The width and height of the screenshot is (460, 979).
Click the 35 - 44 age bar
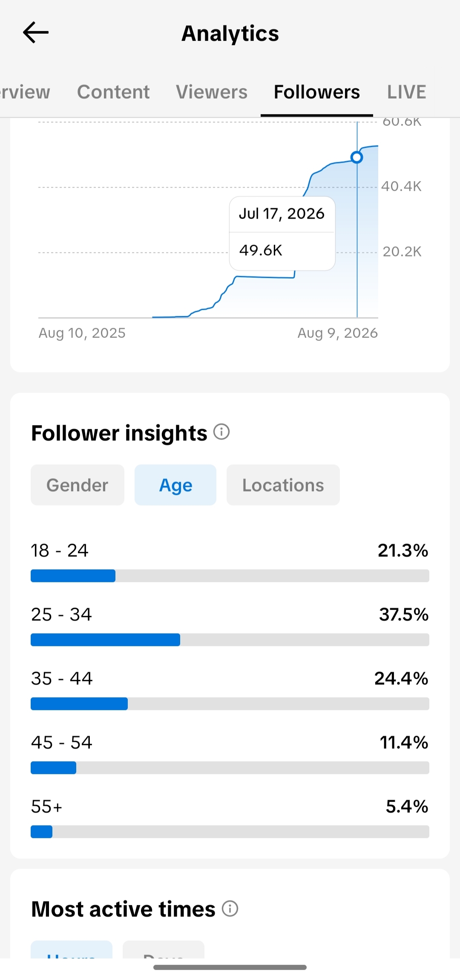[x=230, y=704]
